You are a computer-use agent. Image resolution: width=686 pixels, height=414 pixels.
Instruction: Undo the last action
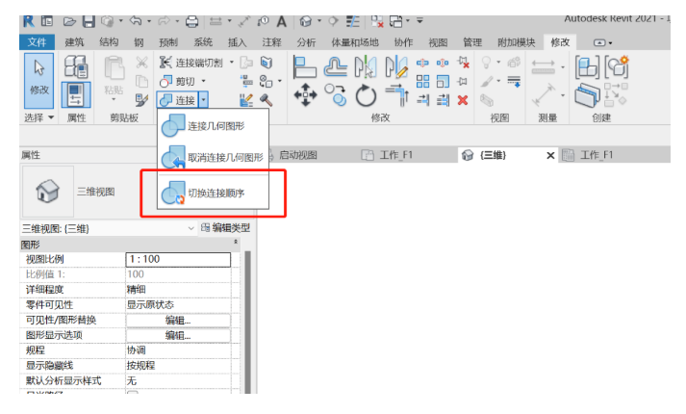[136, 20]
